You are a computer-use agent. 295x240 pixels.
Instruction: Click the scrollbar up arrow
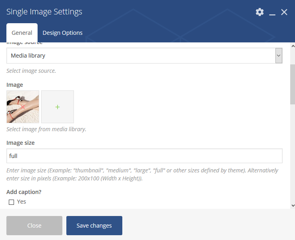coord(293,46)
